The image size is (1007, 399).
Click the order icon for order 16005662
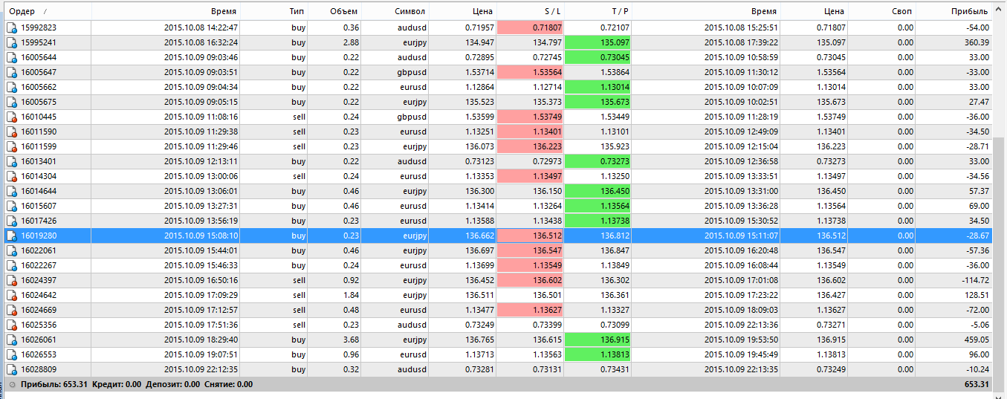[x=11, y=87]
